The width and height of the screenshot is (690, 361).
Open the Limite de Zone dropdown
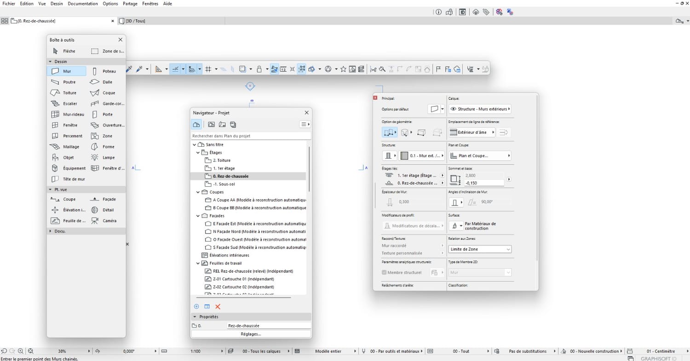(480, 249)
